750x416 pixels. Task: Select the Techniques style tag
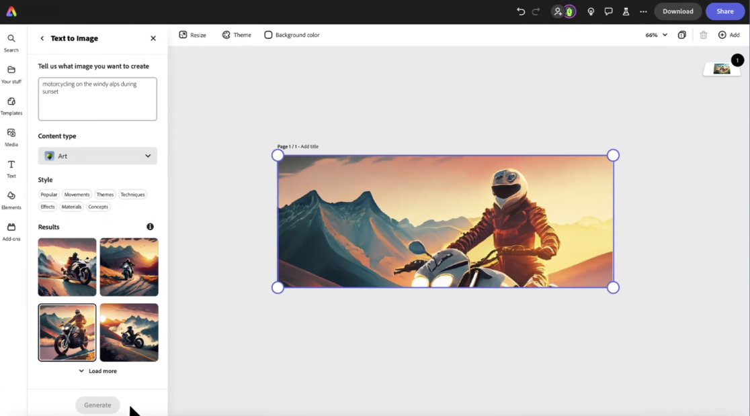[132, 195]
